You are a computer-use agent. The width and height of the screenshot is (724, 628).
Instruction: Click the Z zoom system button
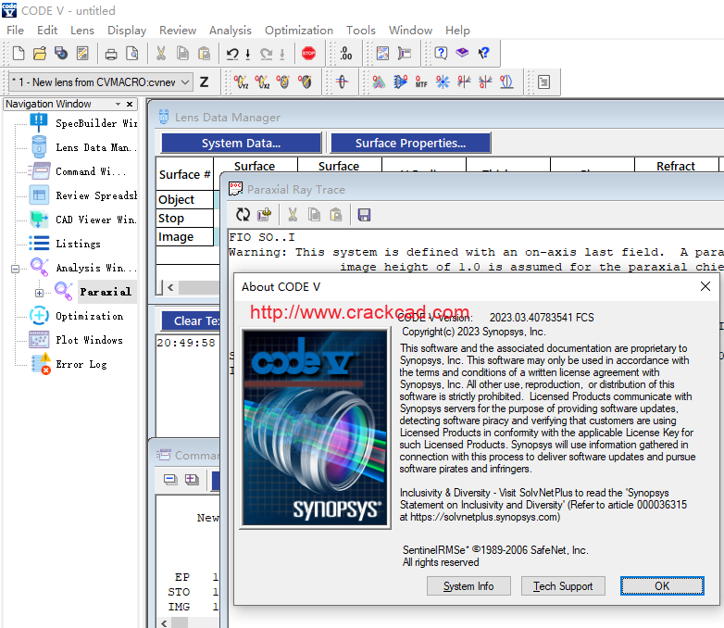204,82
